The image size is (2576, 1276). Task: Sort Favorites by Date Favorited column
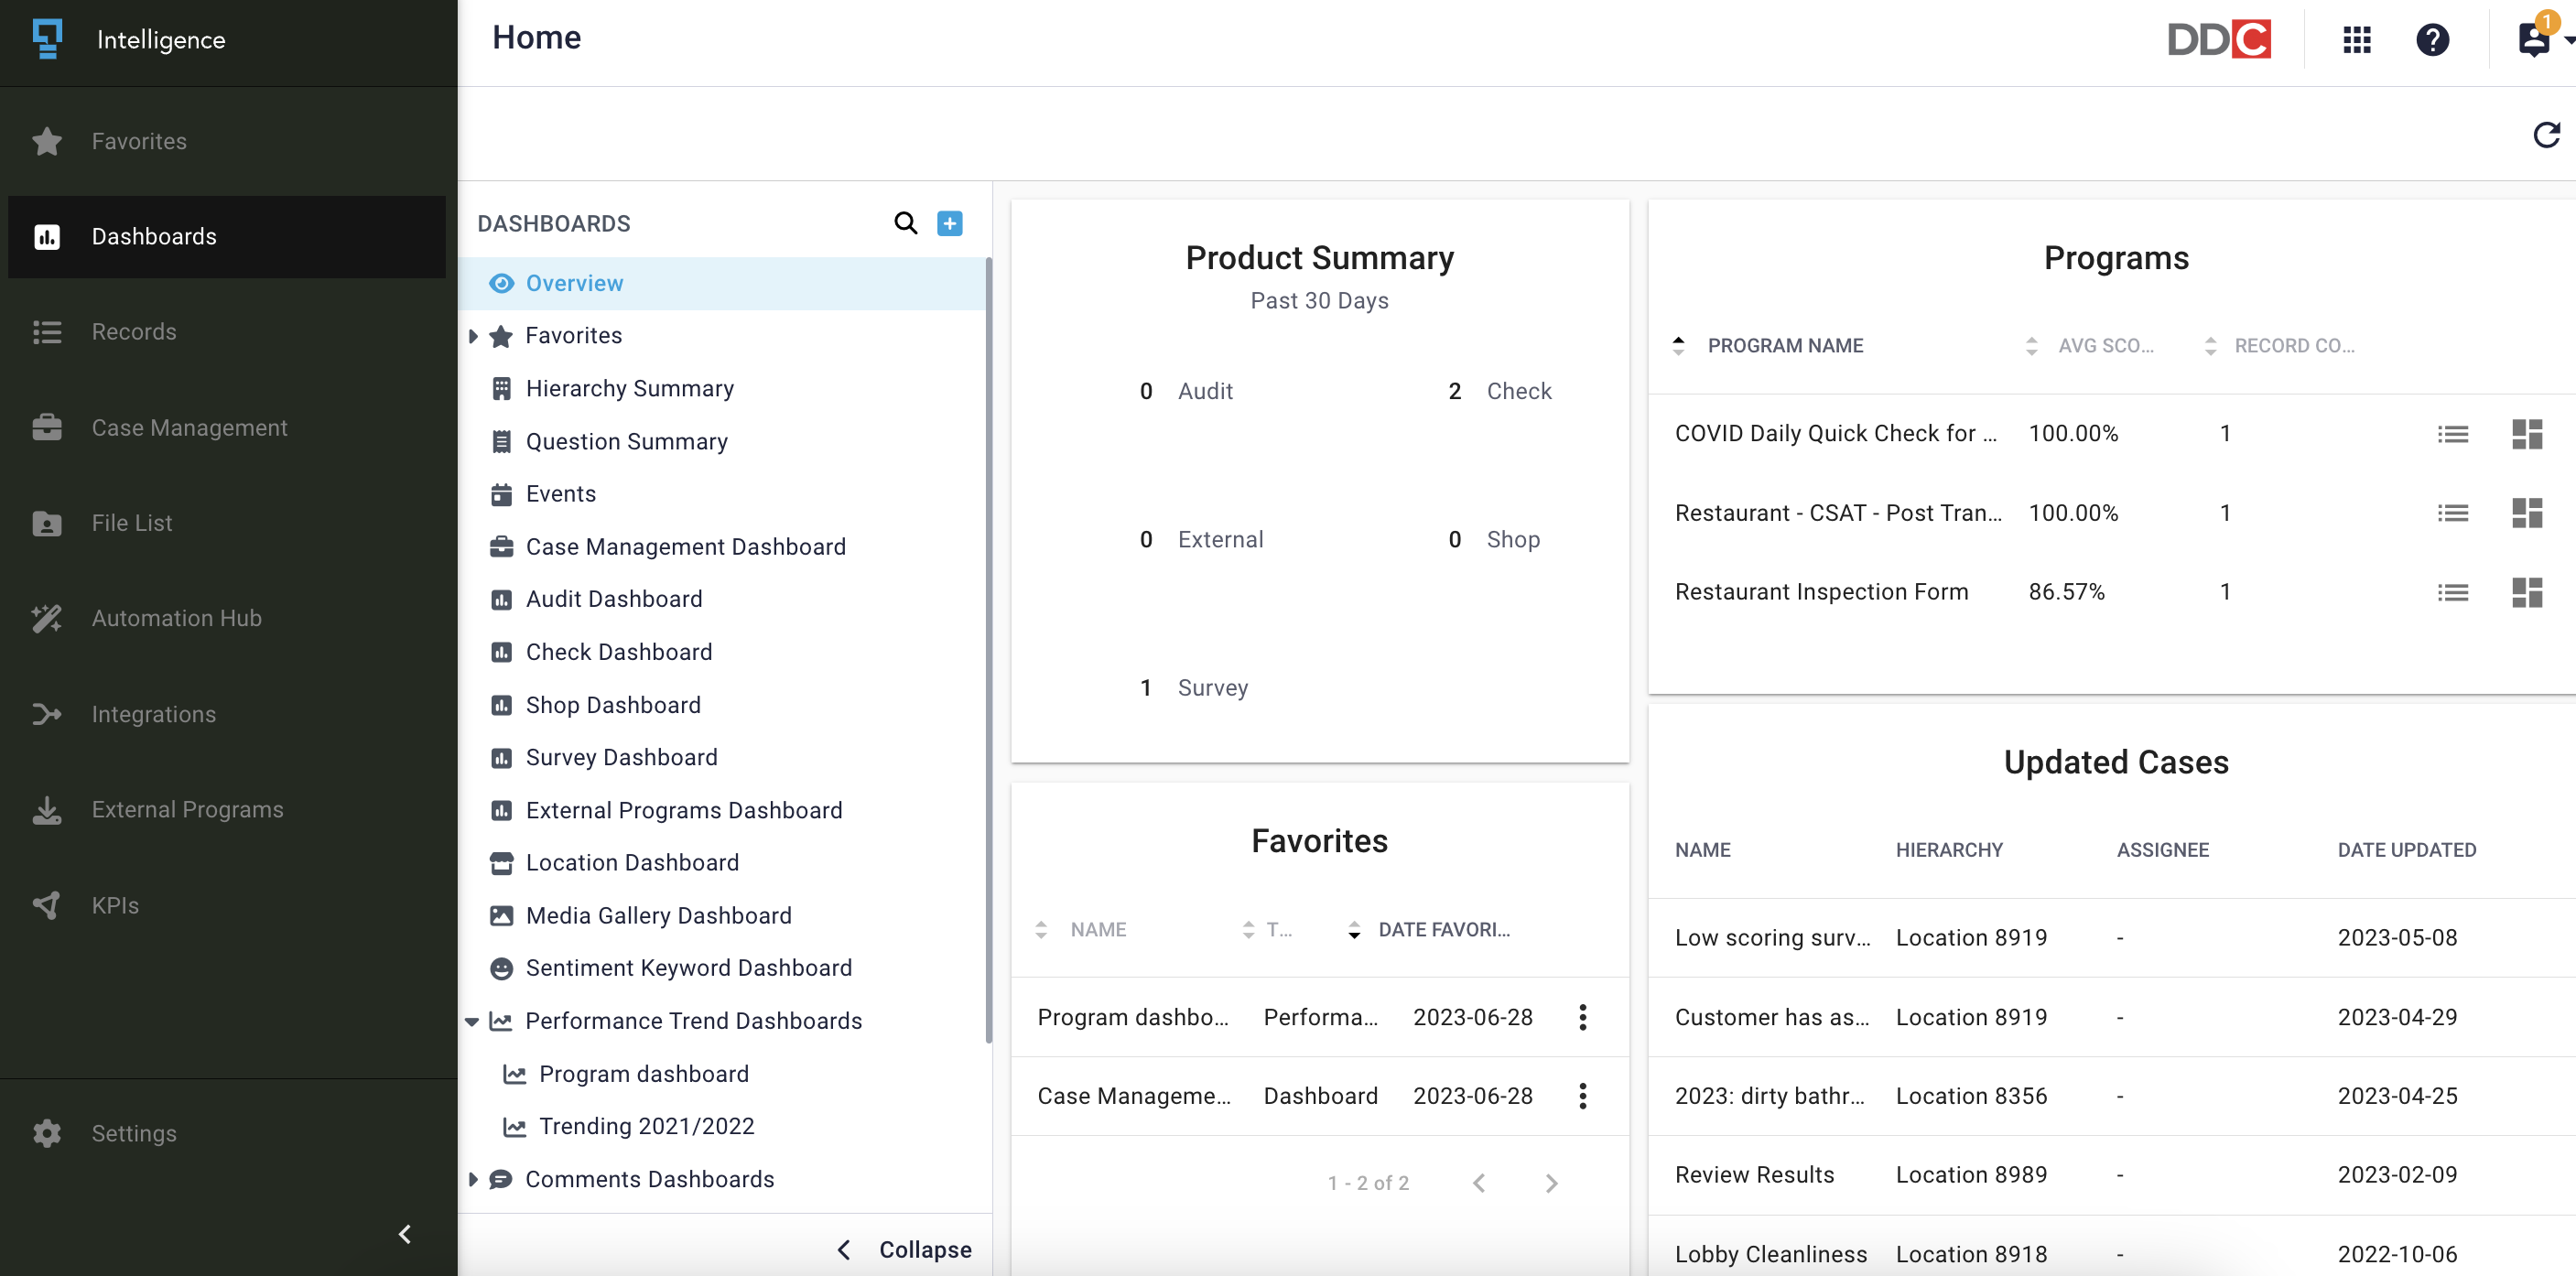coord(1442,930)
